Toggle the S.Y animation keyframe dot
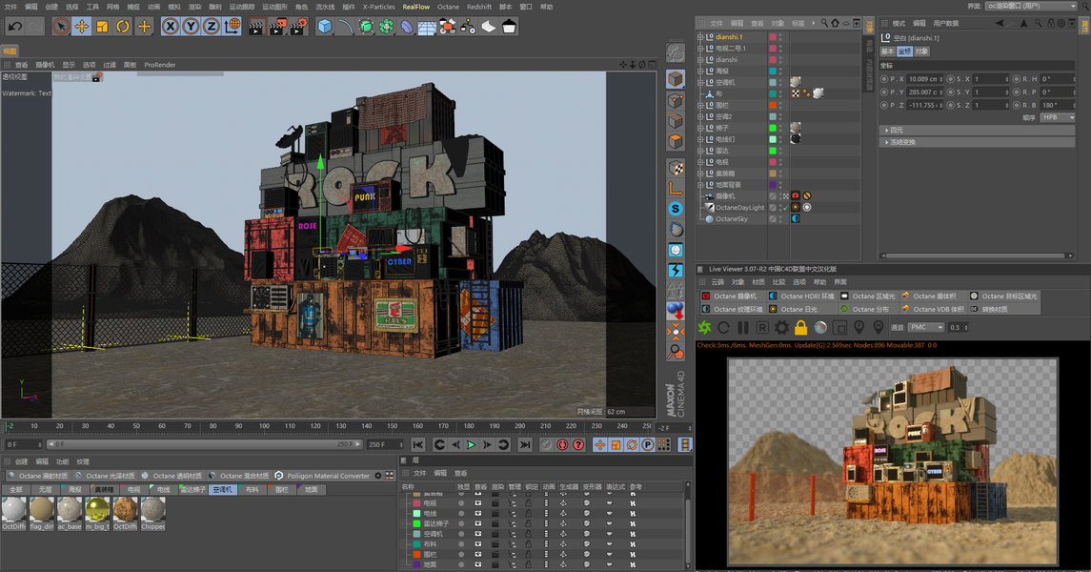This screenshot has width=1091, height=572. click(x=950, y=92)
